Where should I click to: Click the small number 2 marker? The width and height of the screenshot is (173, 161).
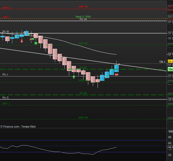(31, 42)
